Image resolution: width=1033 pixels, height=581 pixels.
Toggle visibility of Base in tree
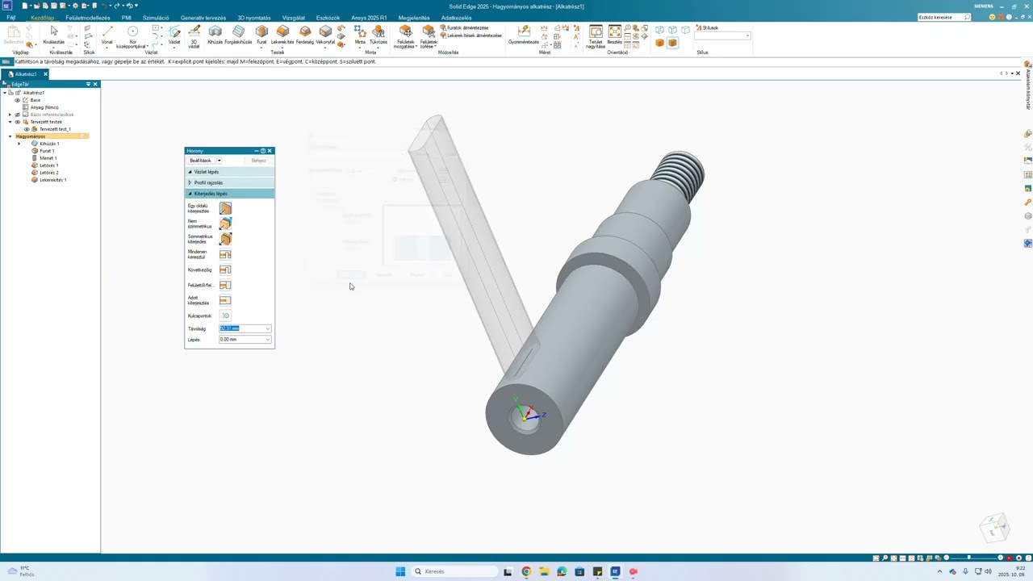[17, 100]
